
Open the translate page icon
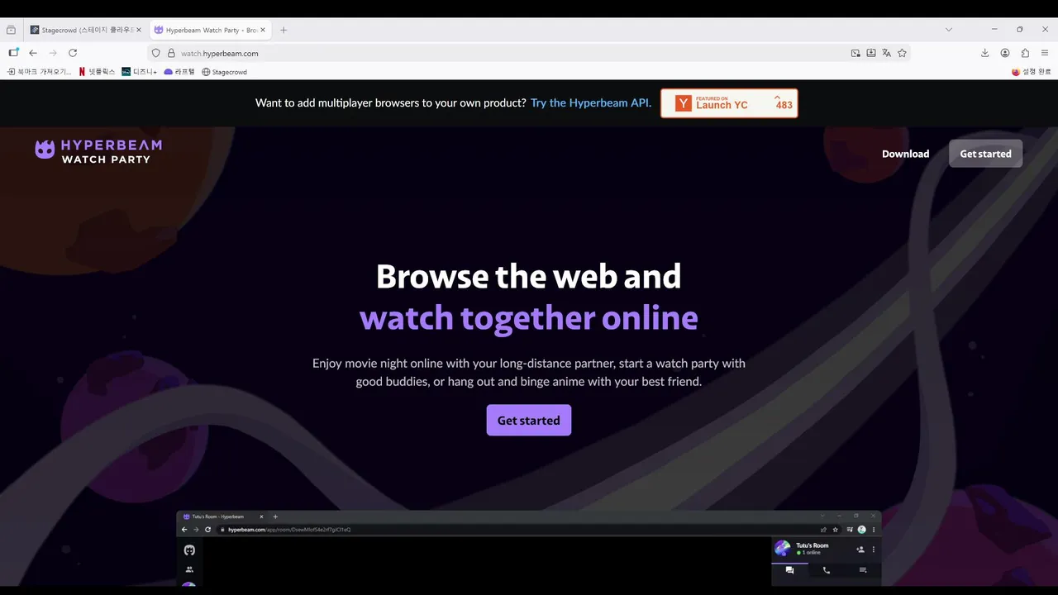(886, 53)
